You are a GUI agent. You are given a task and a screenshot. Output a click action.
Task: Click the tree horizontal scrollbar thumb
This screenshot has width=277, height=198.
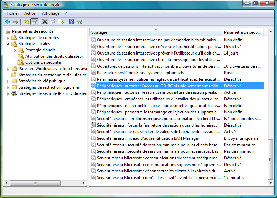tap(35, 183)
